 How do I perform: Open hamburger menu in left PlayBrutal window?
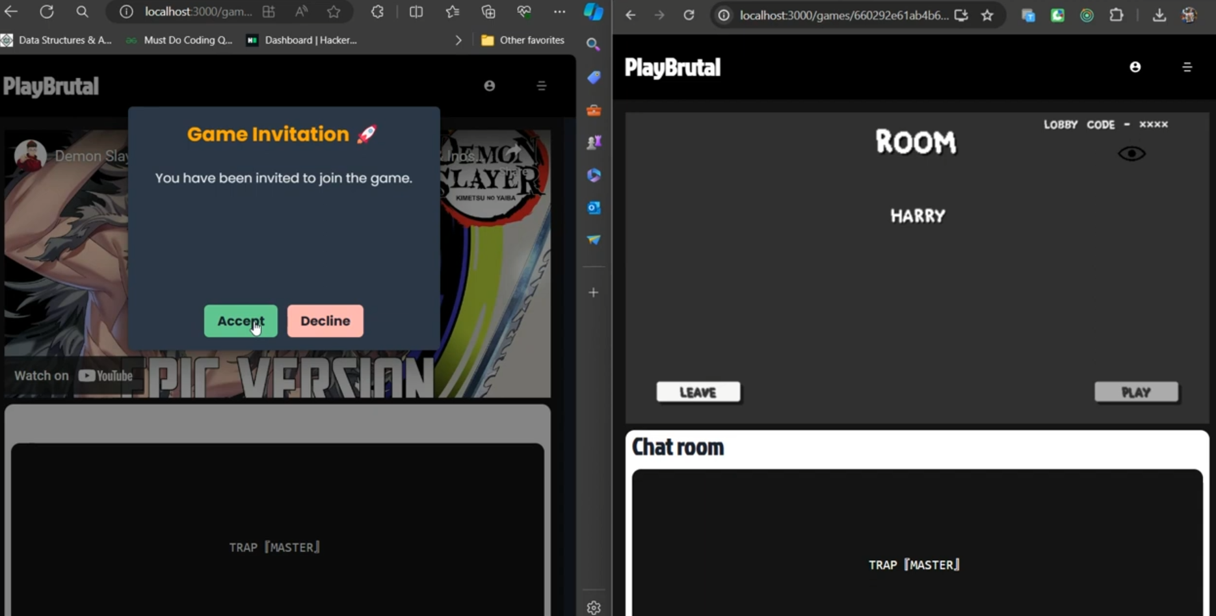(x=542, y=86)
